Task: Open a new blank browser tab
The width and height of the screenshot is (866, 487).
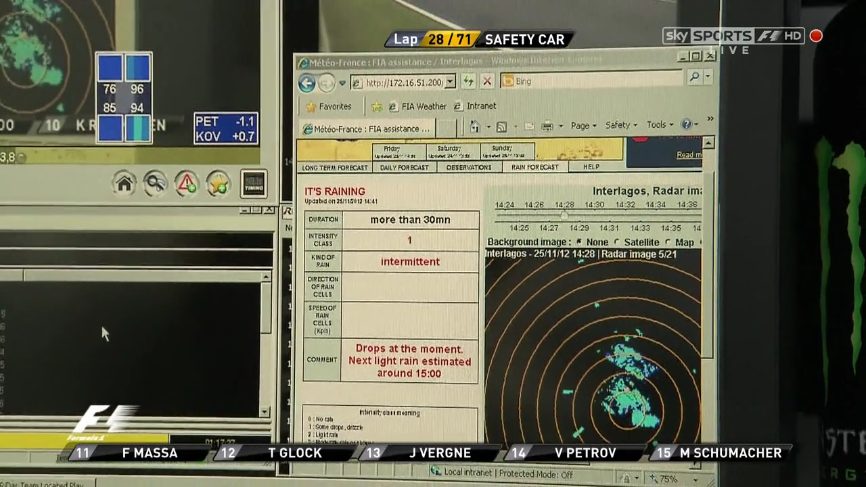Action: tap(446, 128)
